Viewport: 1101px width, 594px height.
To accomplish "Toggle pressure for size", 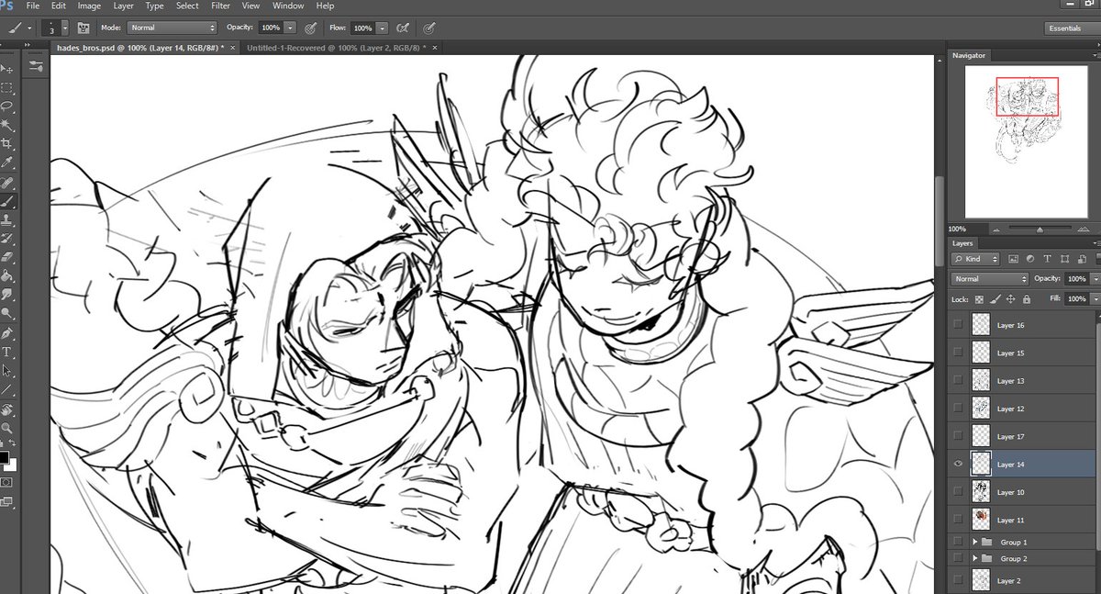I will [x=429, y=28].
